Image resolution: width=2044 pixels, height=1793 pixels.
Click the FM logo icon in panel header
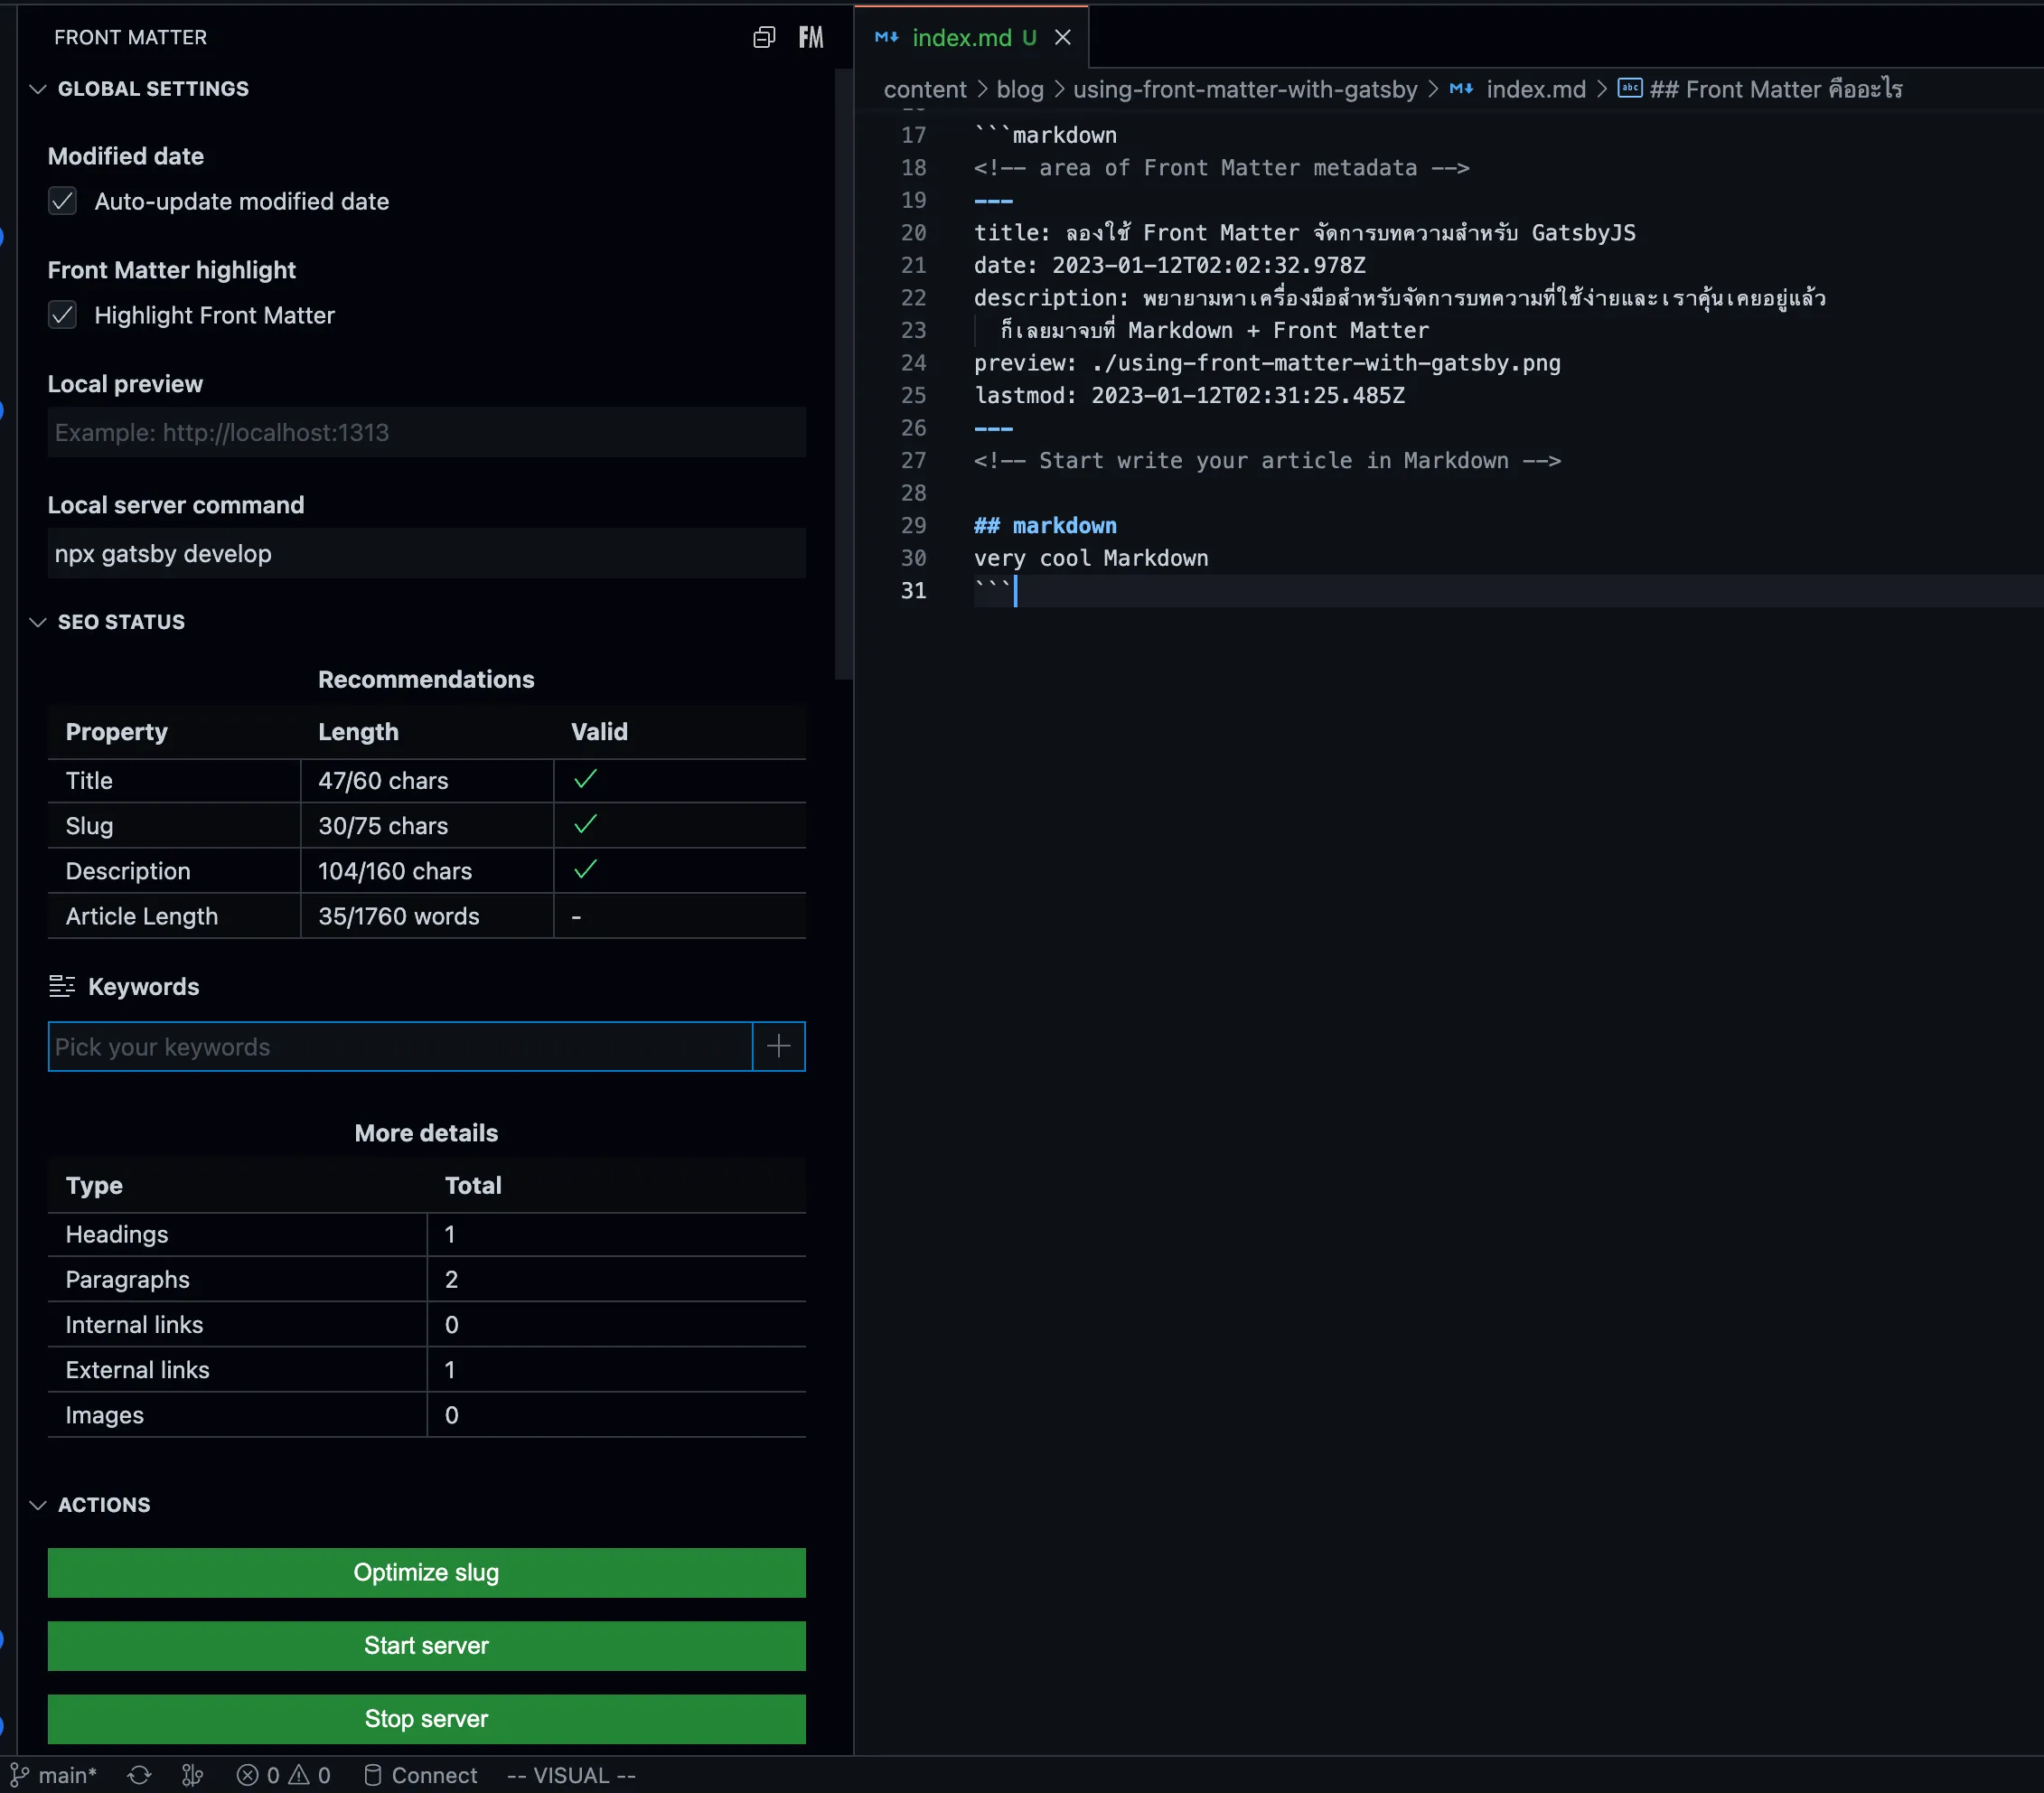811,37
